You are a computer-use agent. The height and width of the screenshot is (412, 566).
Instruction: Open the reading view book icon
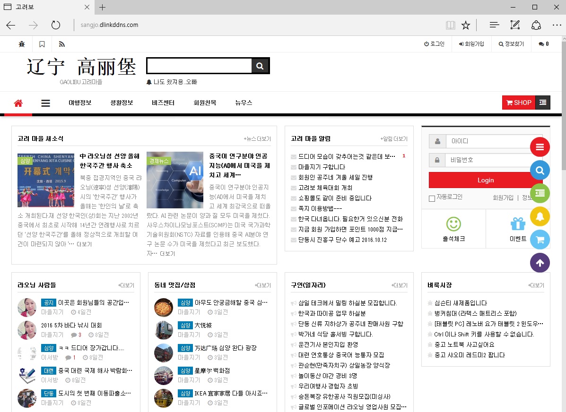pyautogui.click(x=450, y=25)
